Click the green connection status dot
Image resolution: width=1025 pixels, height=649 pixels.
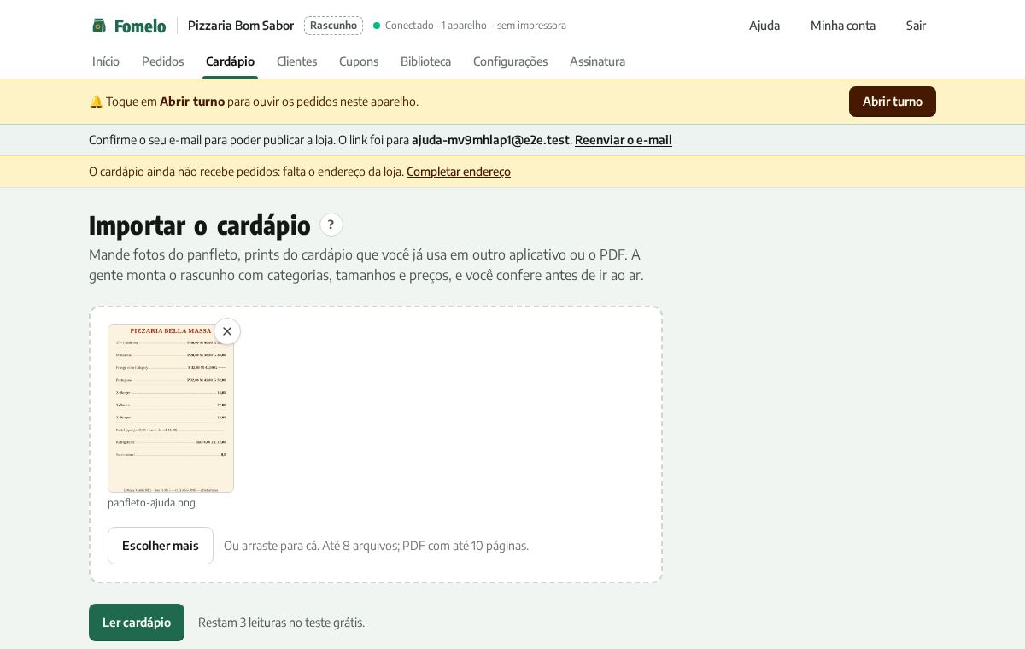pyautogui.click(x=377, y=26)
